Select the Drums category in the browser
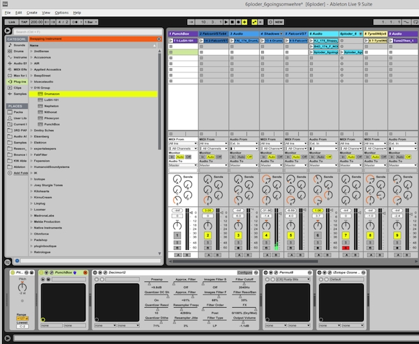This screenshot has height=344, width=419. point(17,51)
